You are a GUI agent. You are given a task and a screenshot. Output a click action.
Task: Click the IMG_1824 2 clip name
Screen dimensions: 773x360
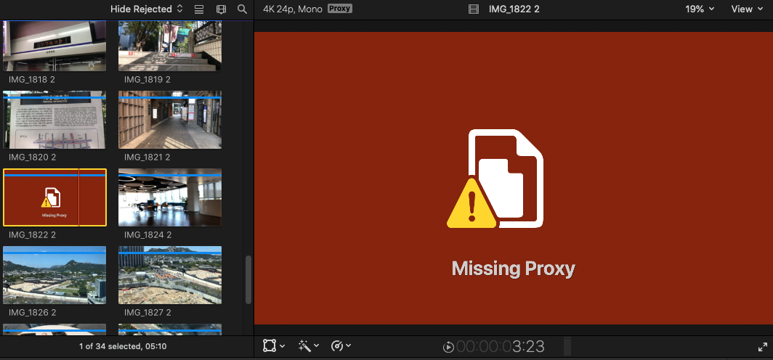coord(147,235)
